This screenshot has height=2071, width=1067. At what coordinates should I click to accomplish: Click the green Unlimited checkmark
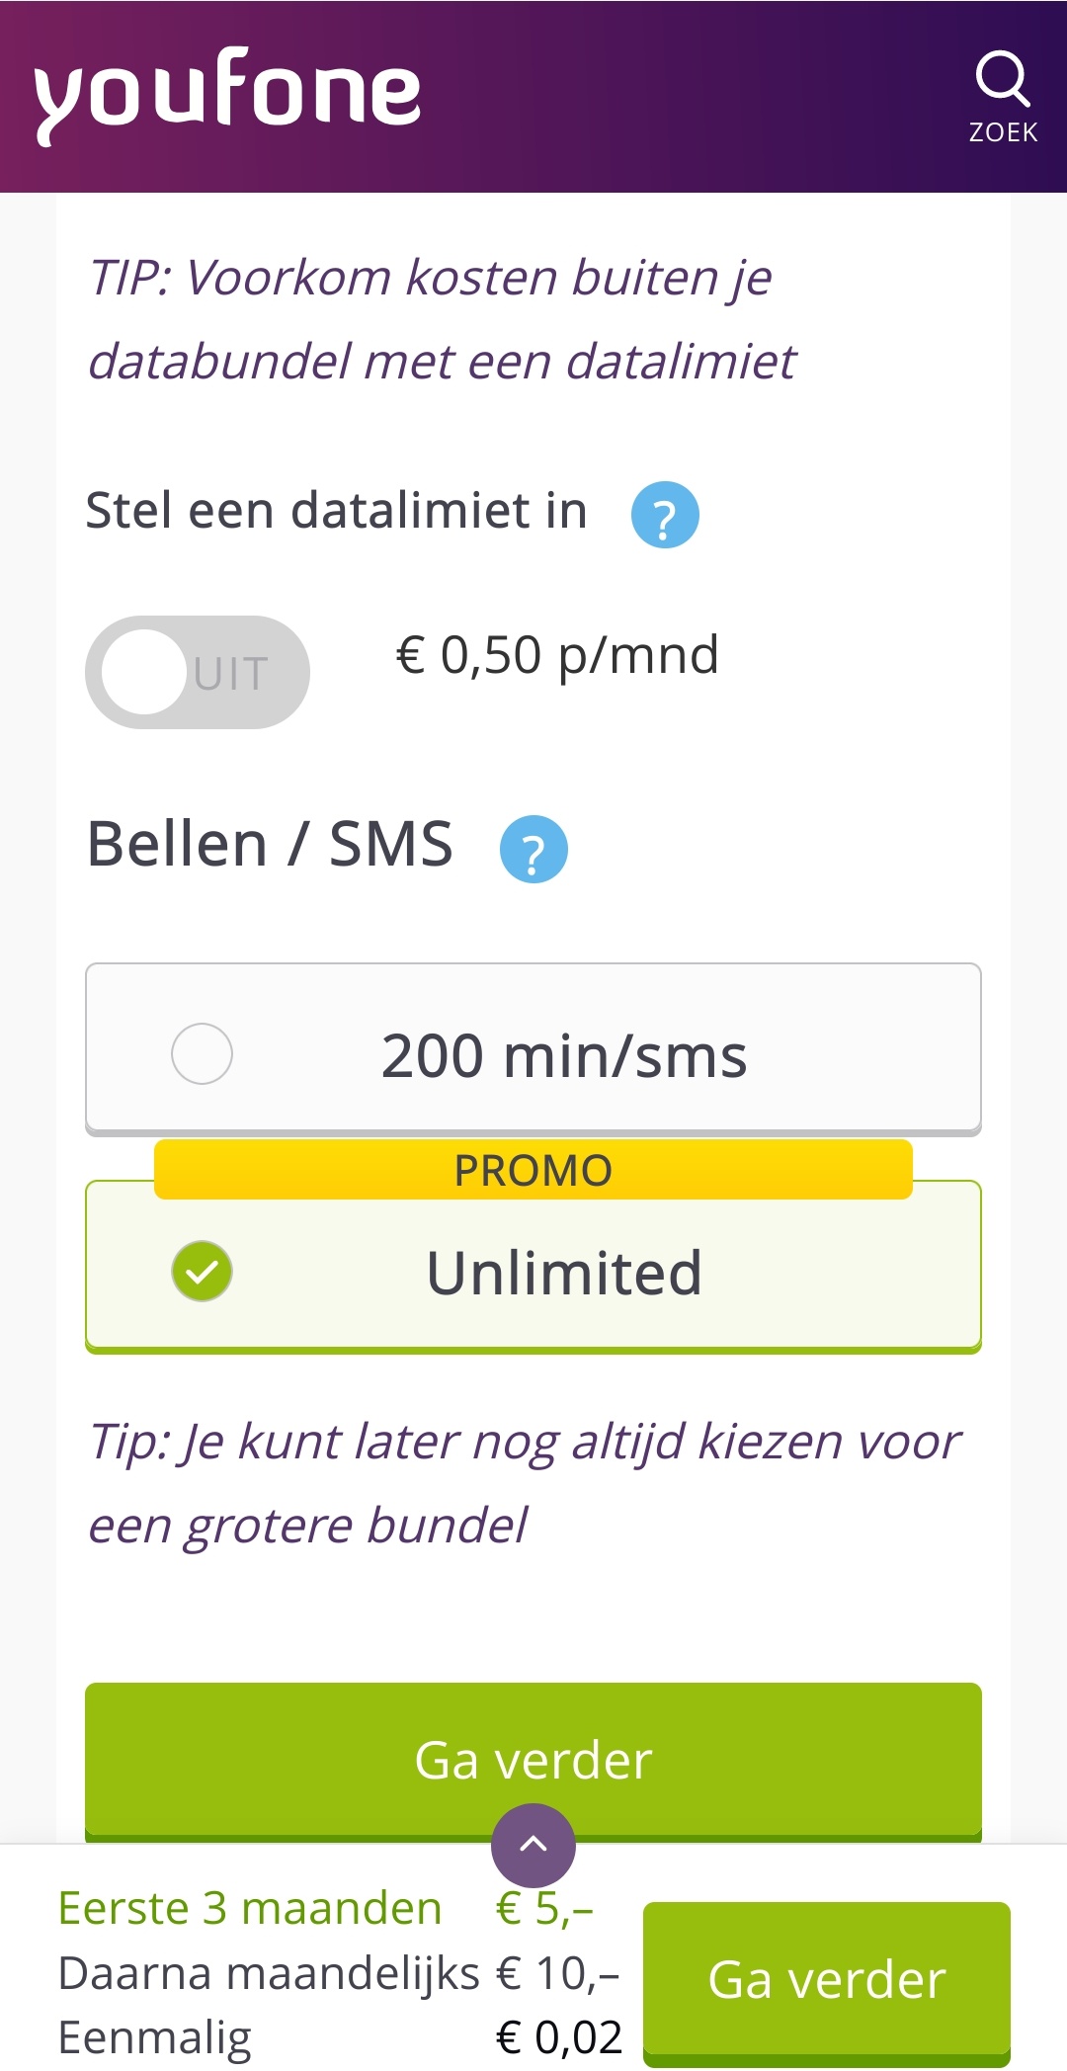pos(203,1272)
